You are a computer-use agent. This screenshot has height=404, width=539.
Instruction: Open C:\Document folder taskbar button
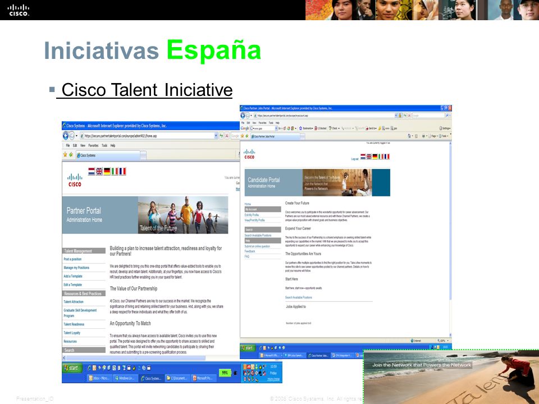pos(177,378)
